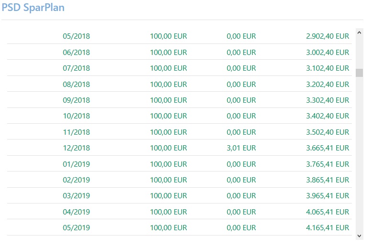This screenshot has width=372, height=246.
Task: Click the scrollbar up arrow
Action: pos(360,33)
